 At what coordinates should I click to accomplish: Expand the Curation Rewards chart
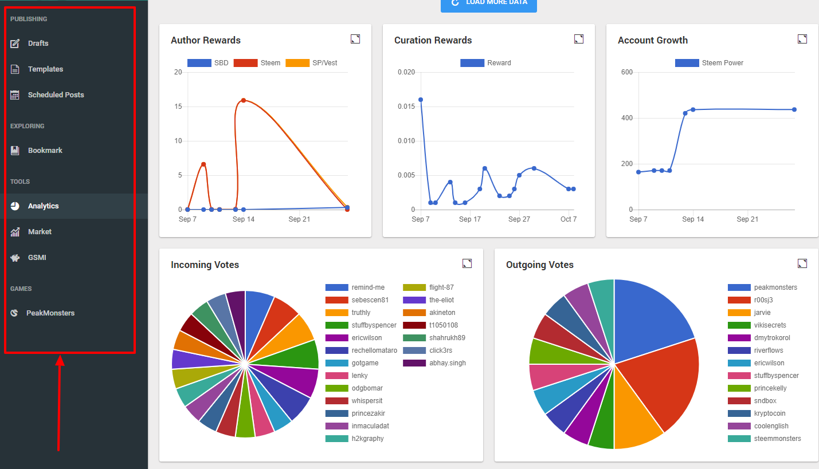579,39
